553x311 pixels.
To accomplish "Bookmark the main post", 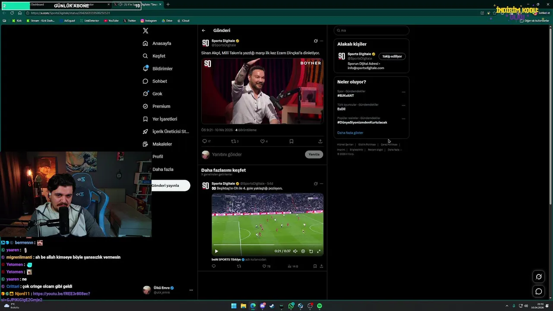I will pos(291,141).
